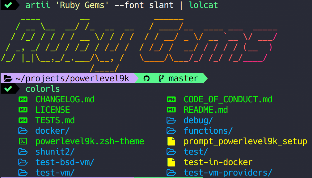Click the folder icon beside shunit2/
312x178 pixels.
click(x=23, y=152)
